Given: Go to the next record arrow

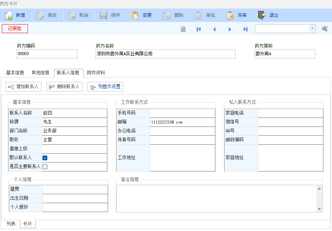Looking at the screenshot, I should [230, 29].
